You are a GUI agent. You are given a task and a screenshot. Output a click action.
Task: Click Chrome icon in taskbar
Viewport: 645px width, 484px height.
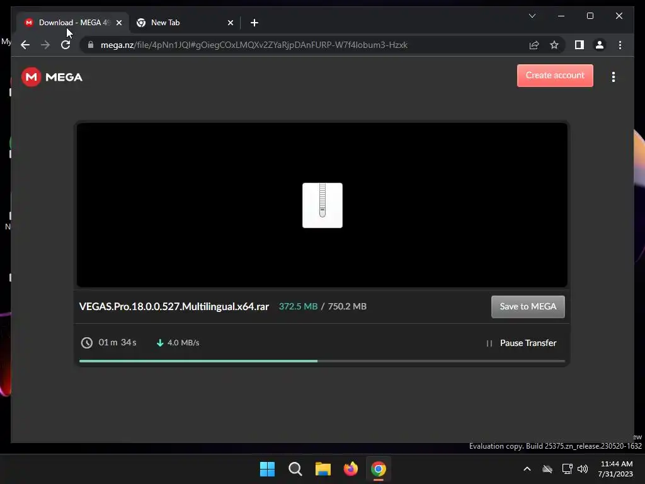[379, 469]
